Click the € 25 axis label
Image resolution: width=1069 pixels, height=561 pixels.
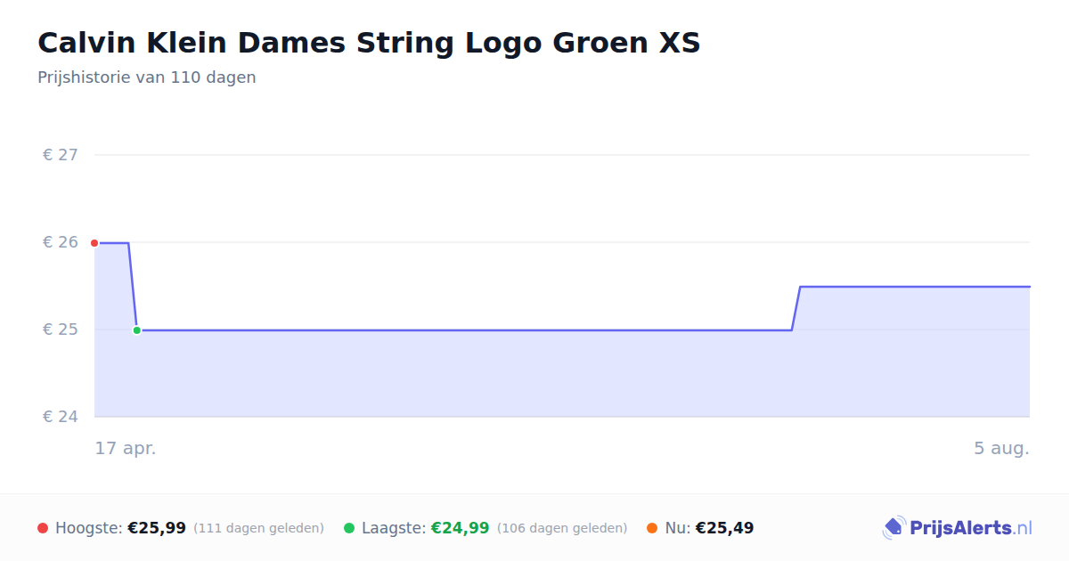(x=60, y=329)
